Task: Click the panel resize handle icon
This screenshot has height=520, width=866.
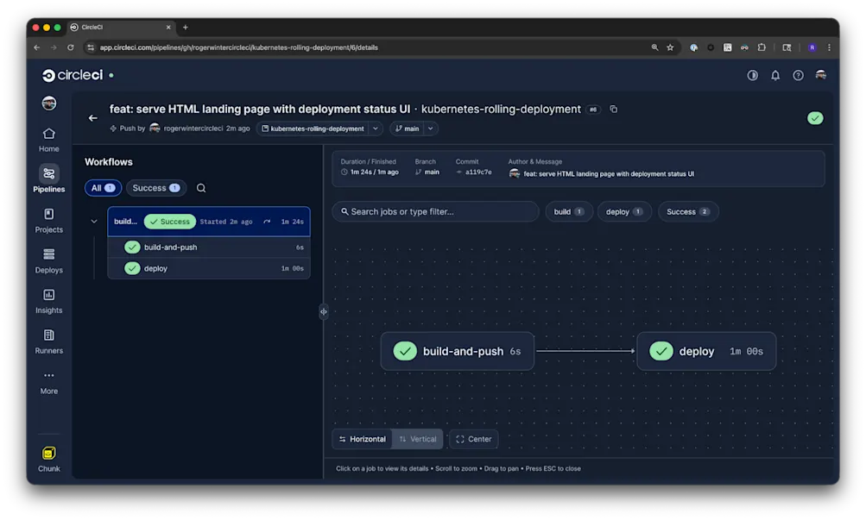Action: 324,311
